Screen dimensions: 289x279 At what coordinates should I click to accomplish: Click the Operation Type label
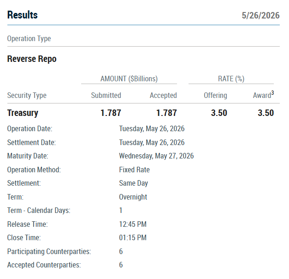click(x=29, y=39)
